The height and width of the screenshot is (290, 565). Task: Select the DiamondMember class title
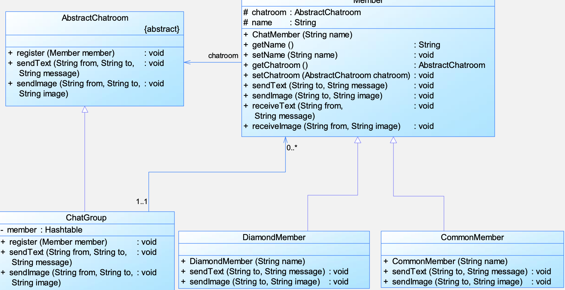click(x=274, y=238)
